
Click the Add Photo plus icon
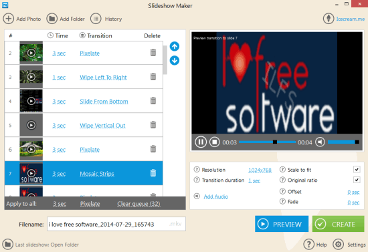coord(8,19)
